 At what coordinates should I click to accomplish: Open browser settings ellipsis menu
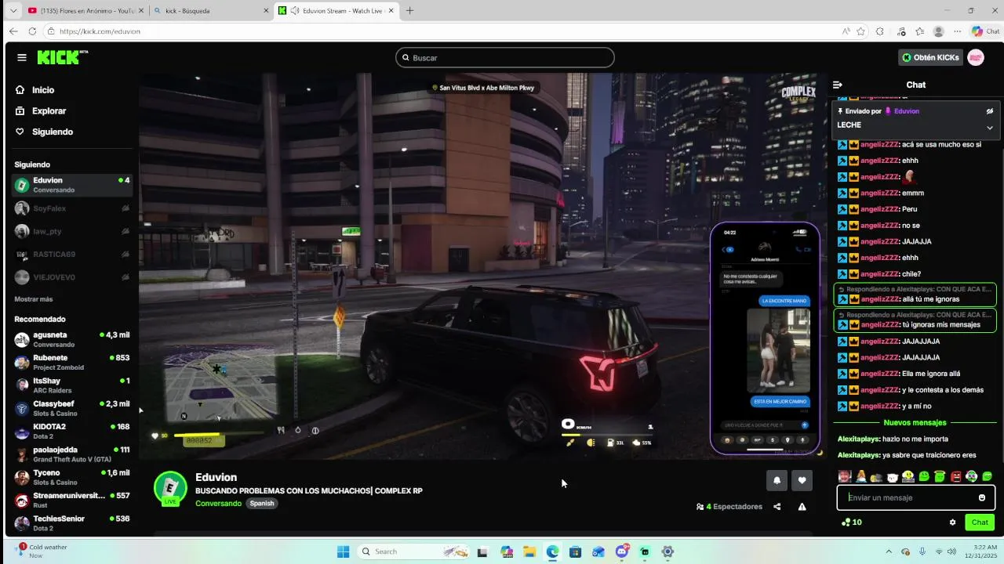957,31
